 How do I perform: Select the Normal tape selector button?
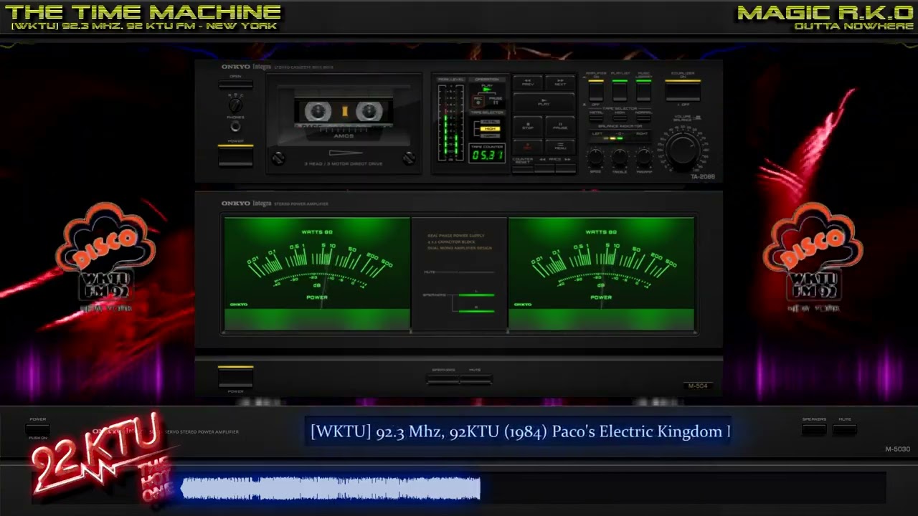(643, 118)
